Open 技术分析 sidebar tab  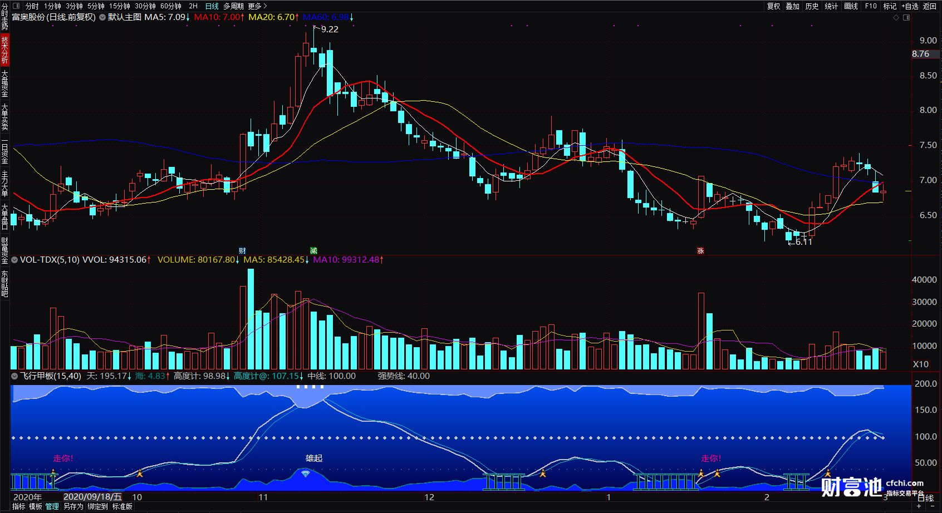(x=4, y=50)
